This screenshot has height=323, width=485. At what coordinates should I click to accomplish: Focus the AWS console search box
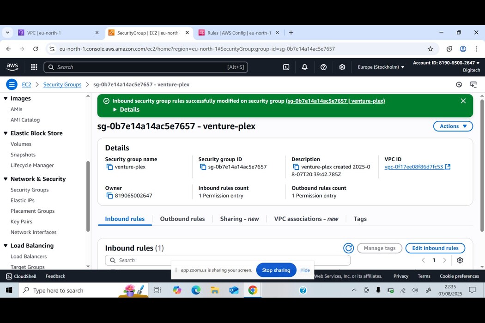pyautogui.click(x=145, y=67)
